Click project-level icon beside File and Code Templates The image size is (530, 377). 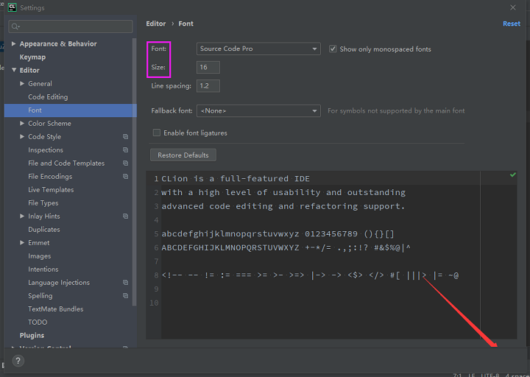(x=125, y=163)
